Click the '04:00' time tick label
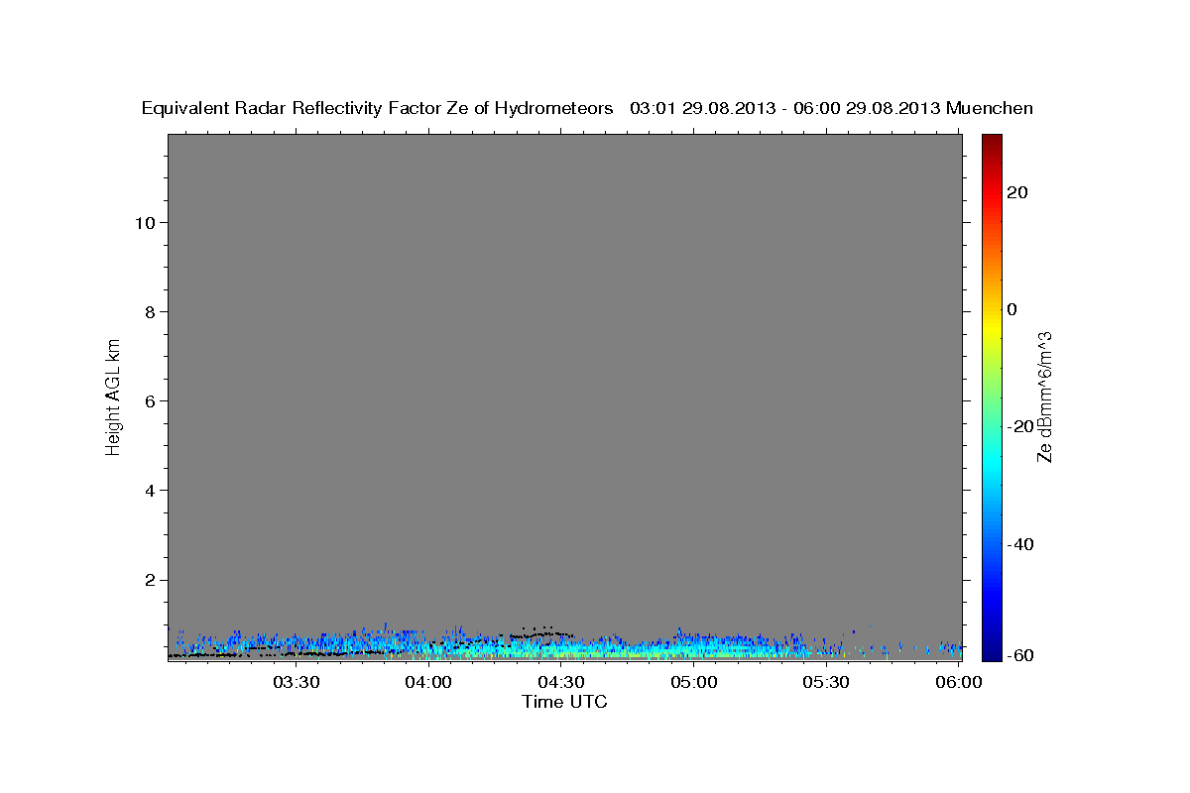The image size is (1190, 793). tap(428, 682)
